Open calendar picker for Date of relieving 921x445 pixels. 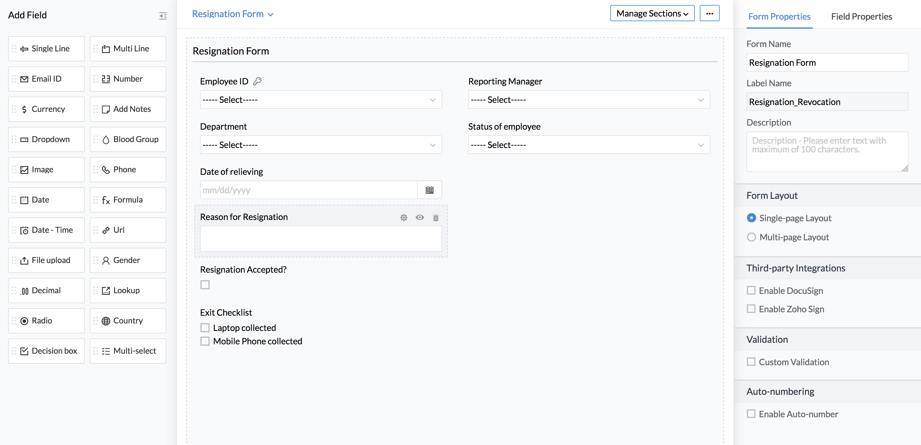click(x=429, y=190)
